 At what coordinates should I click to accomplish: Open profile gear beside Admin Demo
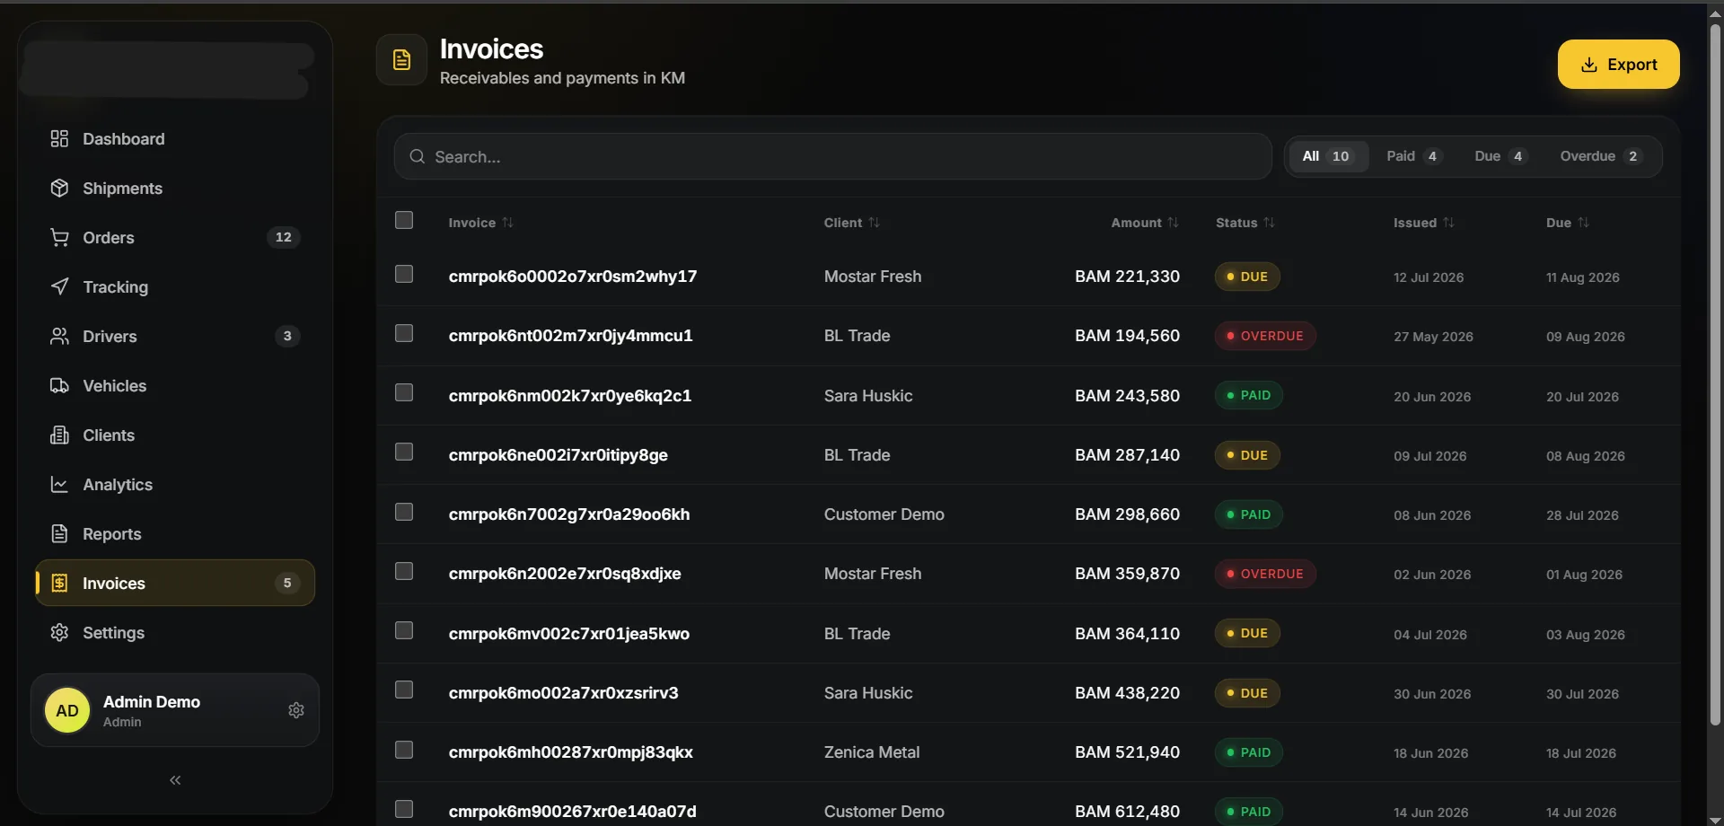tap(296, 710)
